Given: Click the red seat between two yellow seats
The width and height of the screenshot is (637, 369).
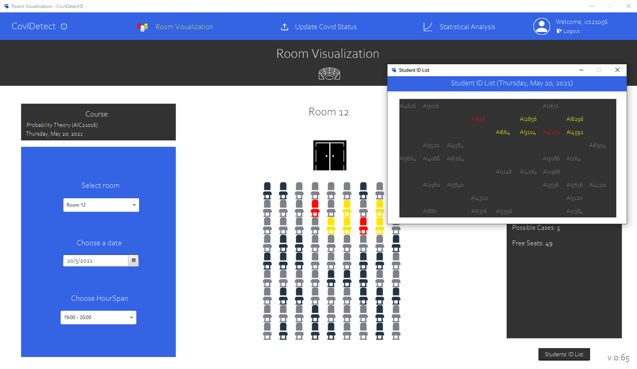Looking at the screenshot, I should (363, 226).
